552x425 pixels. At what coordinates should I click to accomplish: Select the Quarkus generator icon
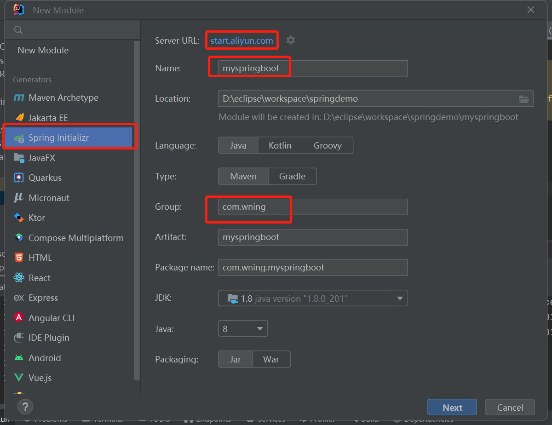(x=19, y=178)
